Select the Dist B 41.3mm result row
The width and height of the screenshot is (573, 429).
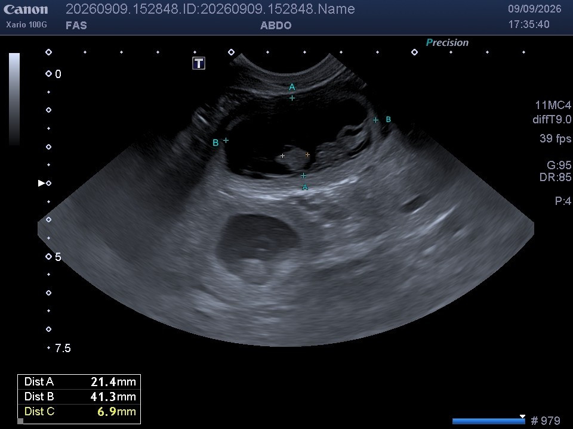79,397
